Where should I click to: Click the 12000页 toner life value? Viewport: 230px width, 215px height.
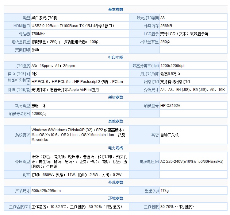click(x=39, y=114)
